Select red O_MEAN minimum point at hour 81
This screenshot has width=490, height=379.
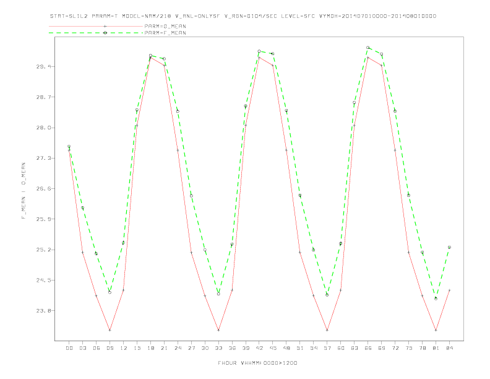[436, 330]
